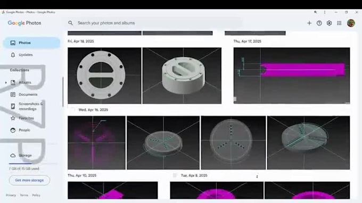Click the sidebar vertical scrollbar
The image size is (362, 203).
[63, 92]
